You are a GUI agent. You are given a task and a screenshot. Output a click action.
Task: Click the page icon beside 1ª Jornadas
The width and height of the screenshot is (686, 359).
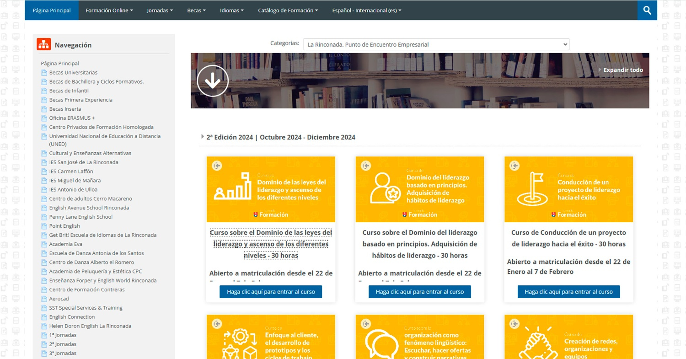pos(44,336)
